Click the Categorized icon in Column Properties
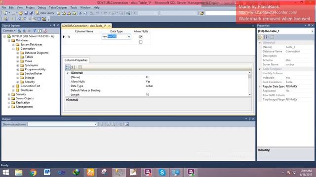 pyautogui.click(x=68, y=67)
